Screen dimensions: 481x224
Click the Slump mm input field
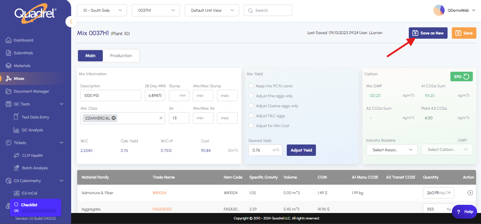click(x=179, y=95)
